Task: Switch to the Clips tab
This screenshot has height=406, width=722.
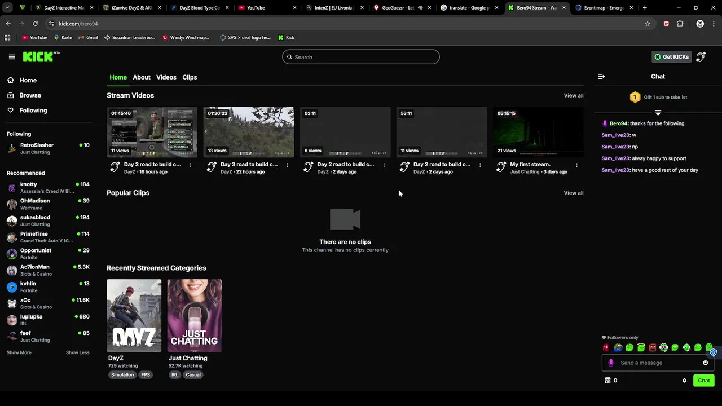Action: pos(190,77)
